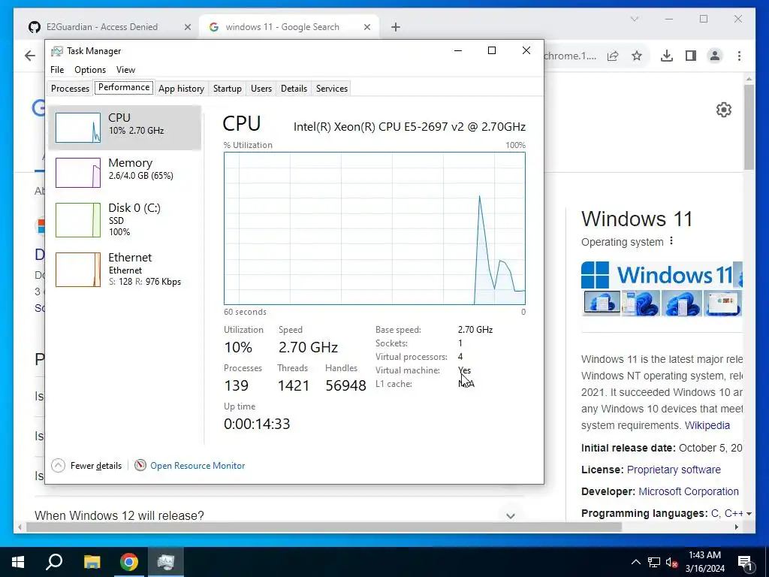Open the Services tab
The width and height of the screenshot is (769, 577).
pos(331,89)
